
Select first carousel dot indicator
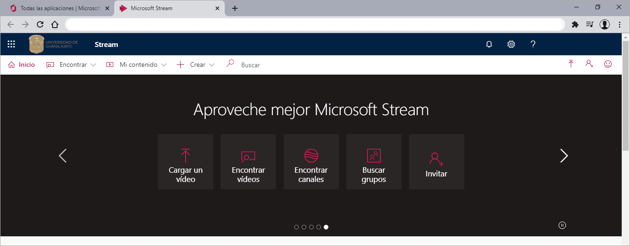click(x=297, y=227)
